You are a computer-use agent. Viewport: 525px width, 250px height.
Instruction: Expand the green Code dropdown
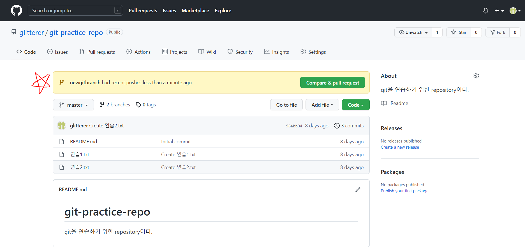[356, 105]
